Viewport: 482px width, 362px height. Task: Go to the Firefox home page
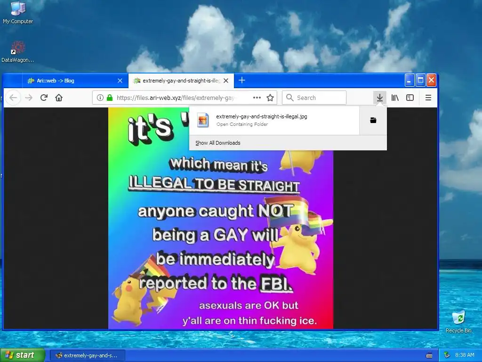coord(59,98)
